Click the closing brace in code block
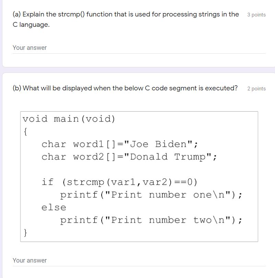 pos(25,233)
